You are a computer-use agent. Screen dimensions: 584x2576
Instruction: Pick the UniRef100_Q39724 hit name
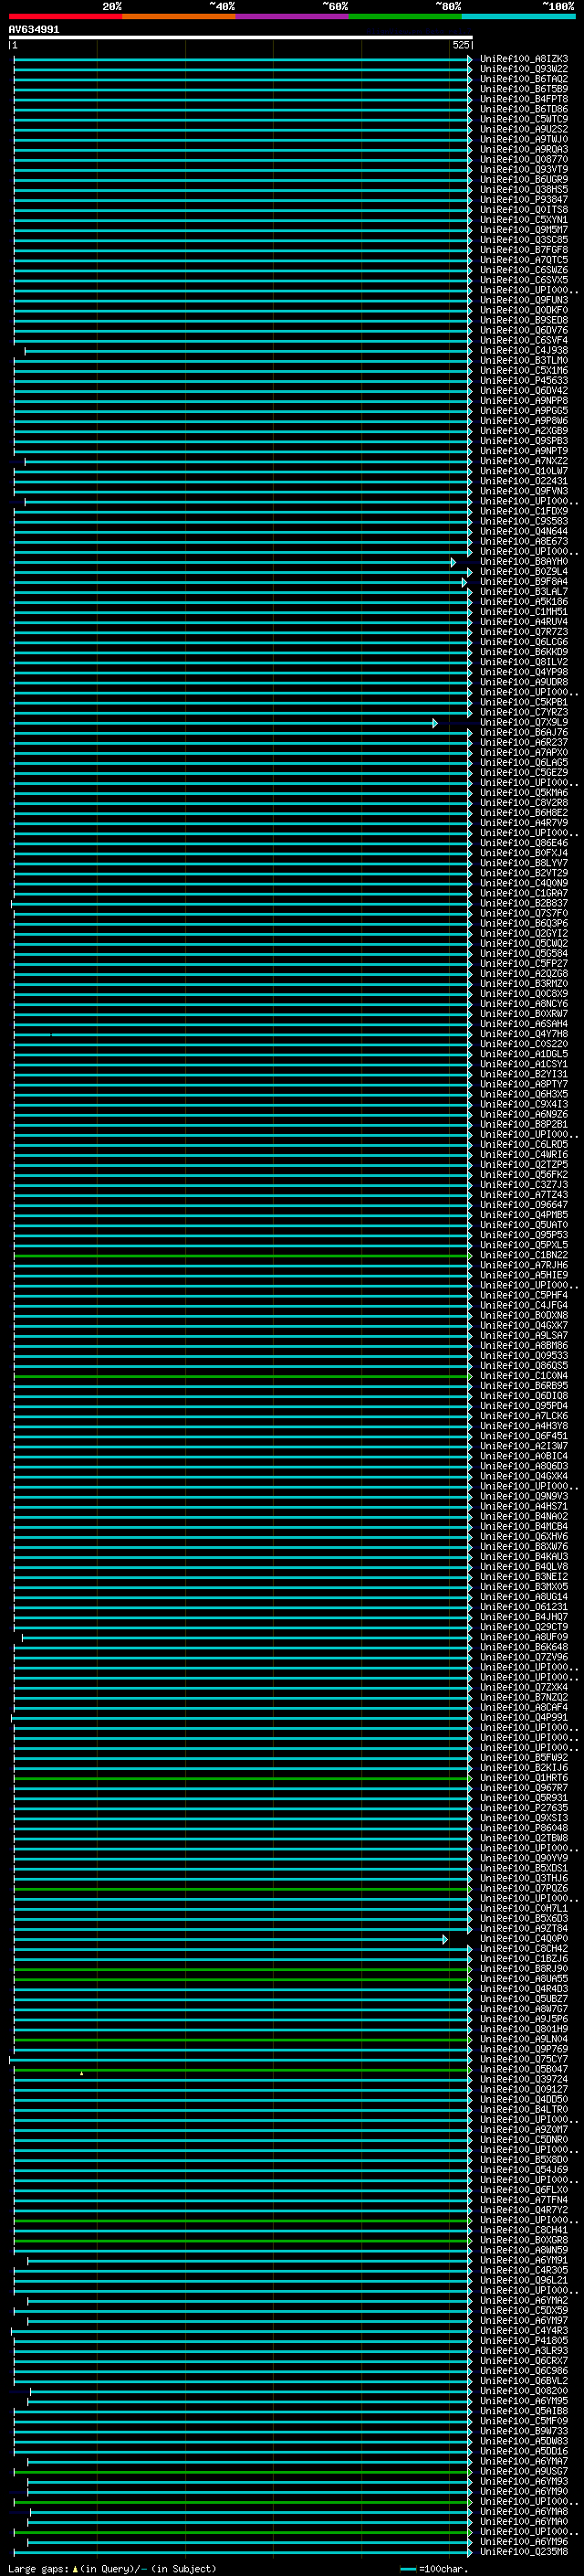pos(523,2079)
